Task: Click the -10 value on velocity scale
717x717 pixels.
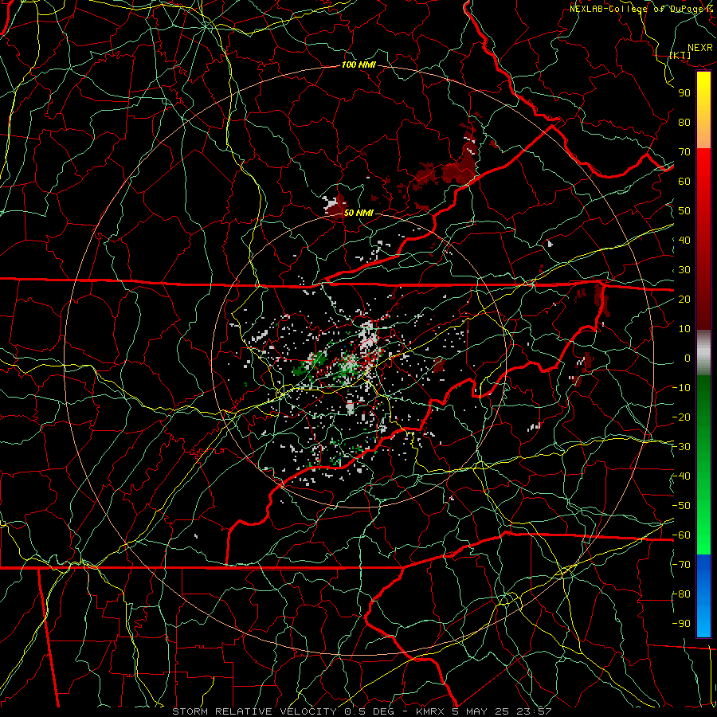Action: point(681,388)
